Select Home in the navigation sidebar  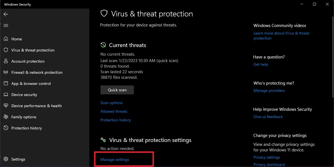(x=16, y=39)
